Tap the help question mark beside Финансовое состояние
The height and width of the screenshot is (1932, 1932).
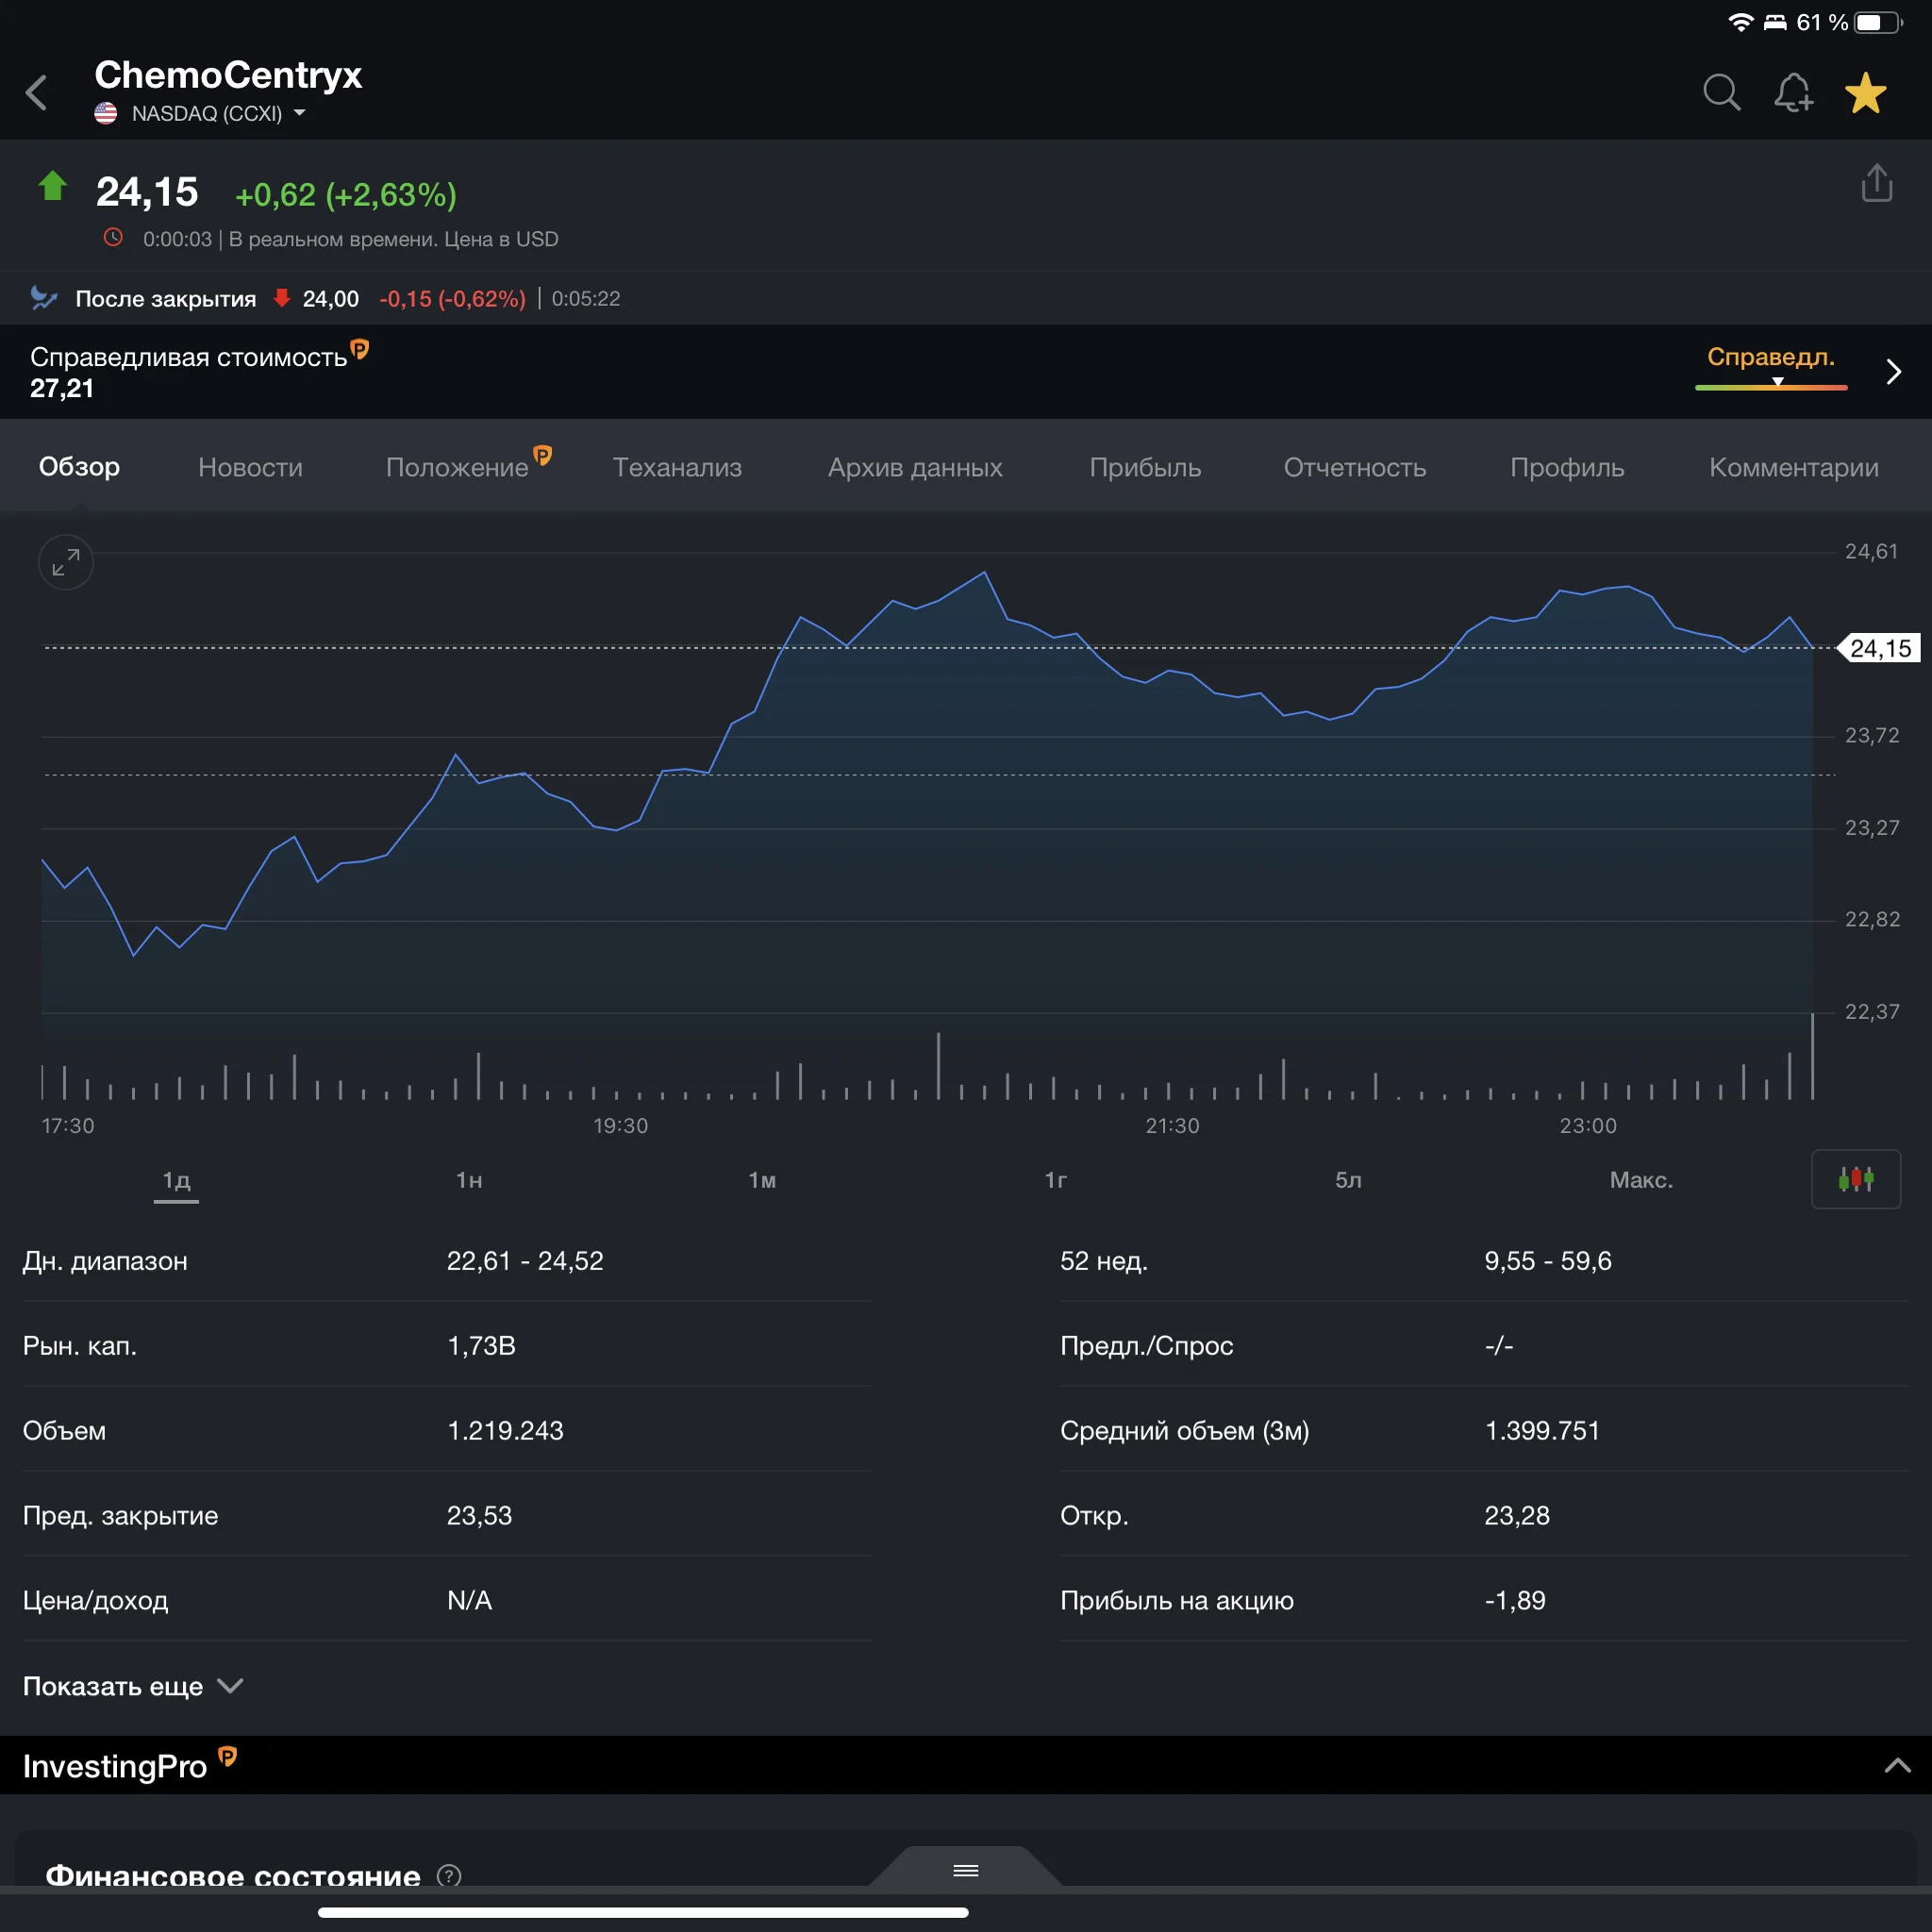(x=449, y=1876)
